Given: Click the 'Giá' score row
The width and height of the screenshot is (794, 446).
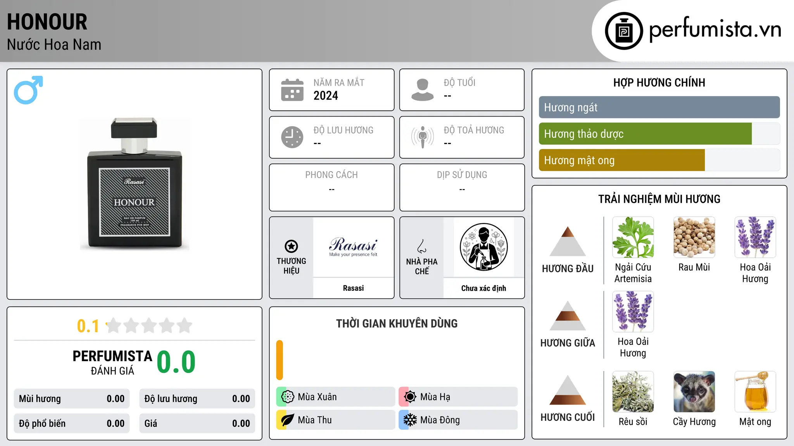Looking at the screenshot, I should [197, 424].
